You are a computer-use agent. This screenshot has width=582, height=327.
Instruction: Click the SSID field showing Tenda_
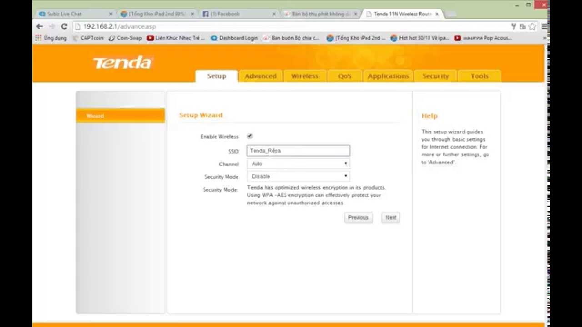click(x=298, y=151)
